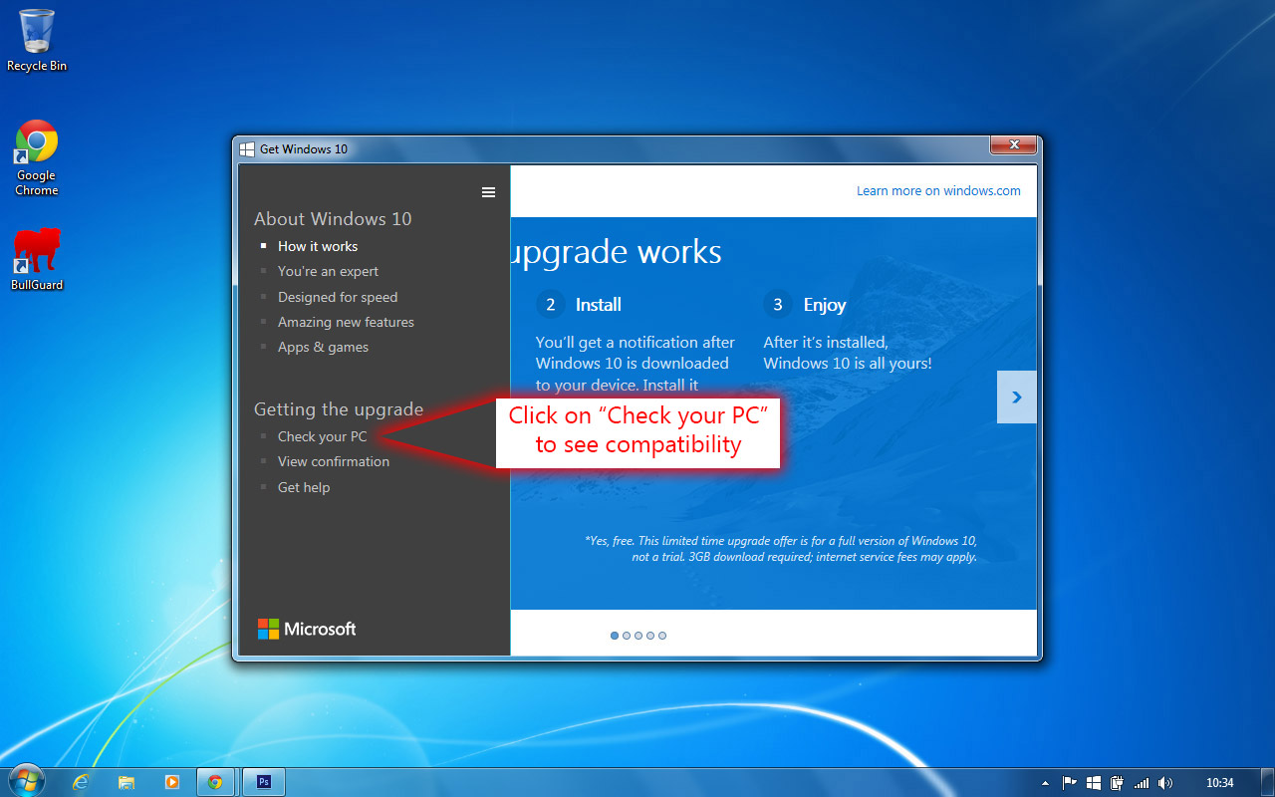The width and height of the screenshot is (1275, 797).
Task: Open the power plug tray icon
Action: point(1118,783)
